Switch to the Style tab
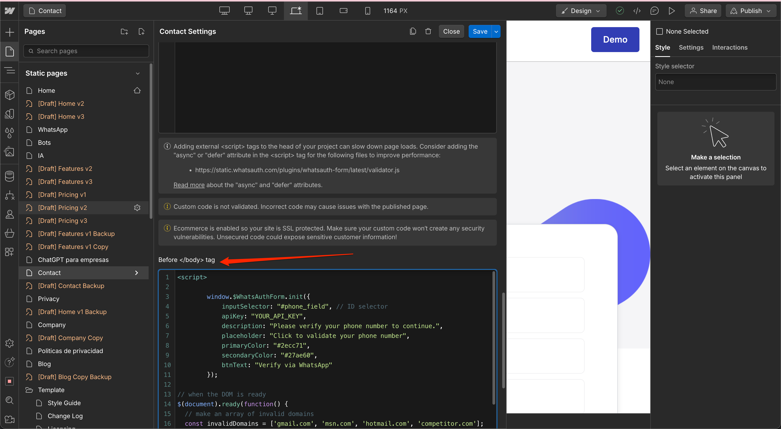 coord(662,47)
